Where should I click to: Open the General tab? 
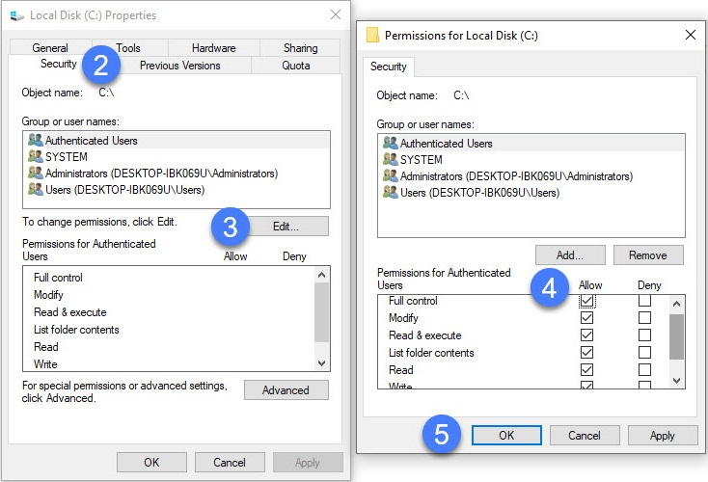[x=50, y=48]
